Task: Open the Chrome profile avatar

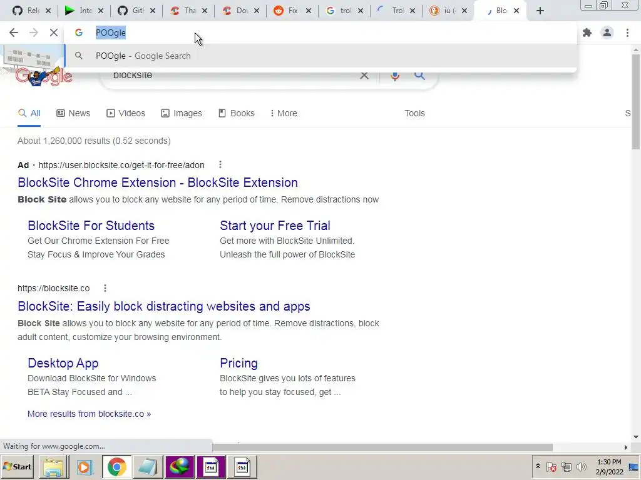Action: point(607,32)
